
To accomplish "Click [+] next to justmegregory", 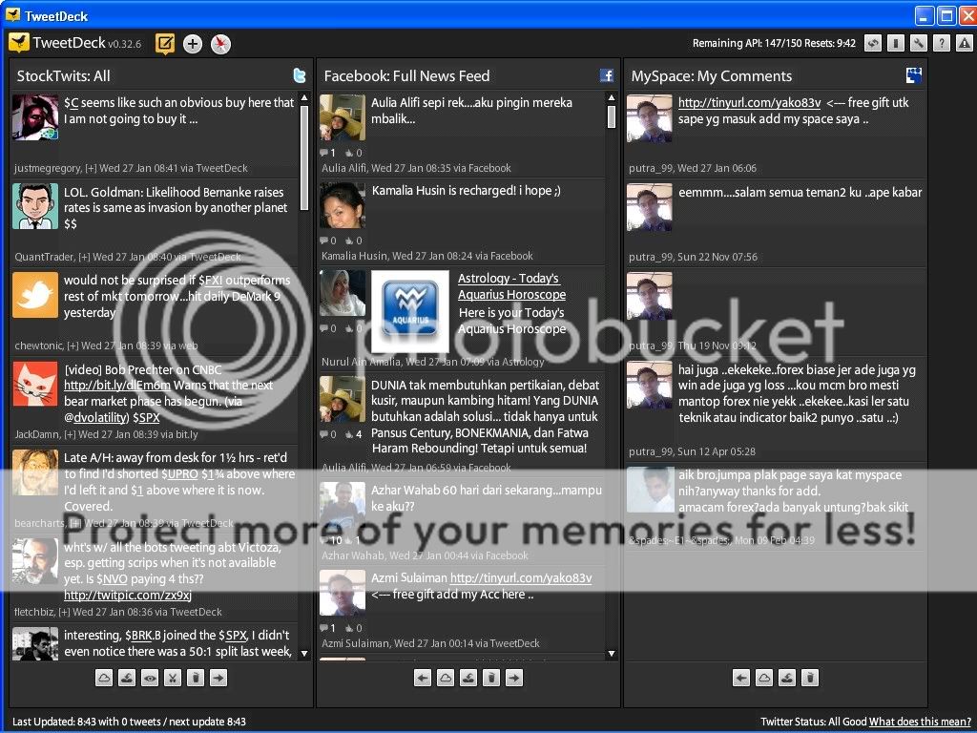I will 91,168.
